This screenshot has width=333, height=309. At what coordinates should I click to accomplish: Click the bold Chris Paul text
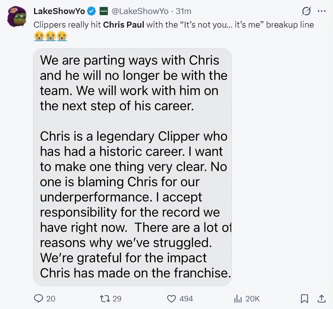click(x=124, y=25)
